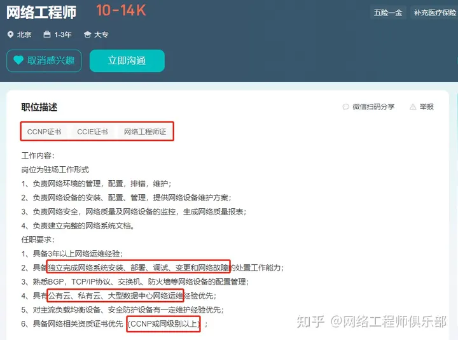
Task: Click the 岗位为驻场工作形式 line
Action: pyautogui.click(x=55, y=169)
